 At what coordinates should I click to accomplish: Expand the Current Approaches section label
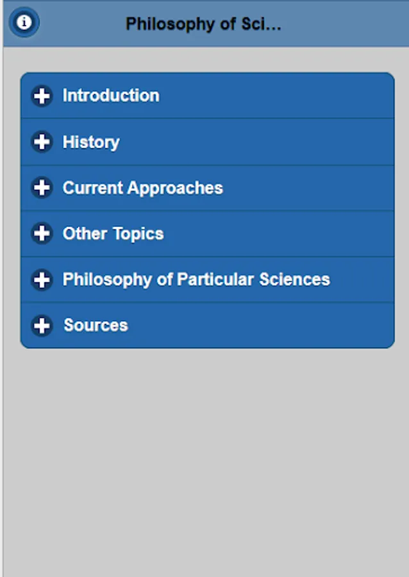pyautogui.click(x=143, y=188)
